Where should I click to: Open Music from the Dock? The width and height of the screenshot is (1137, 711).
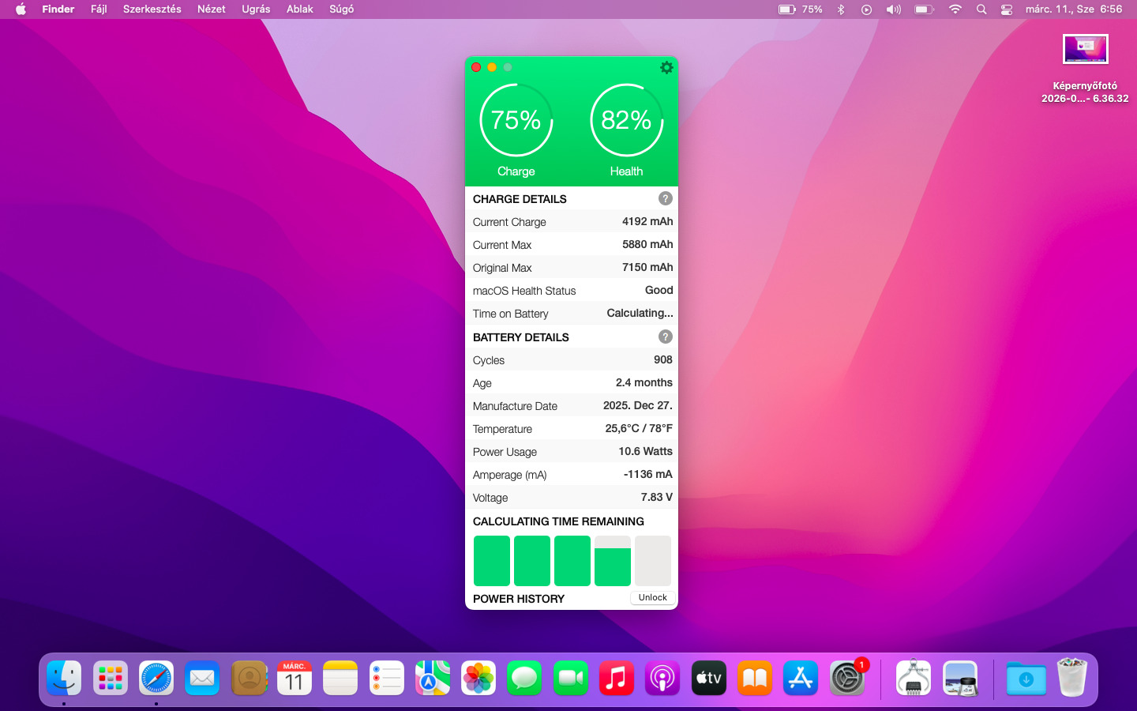(x=617, y=678)
